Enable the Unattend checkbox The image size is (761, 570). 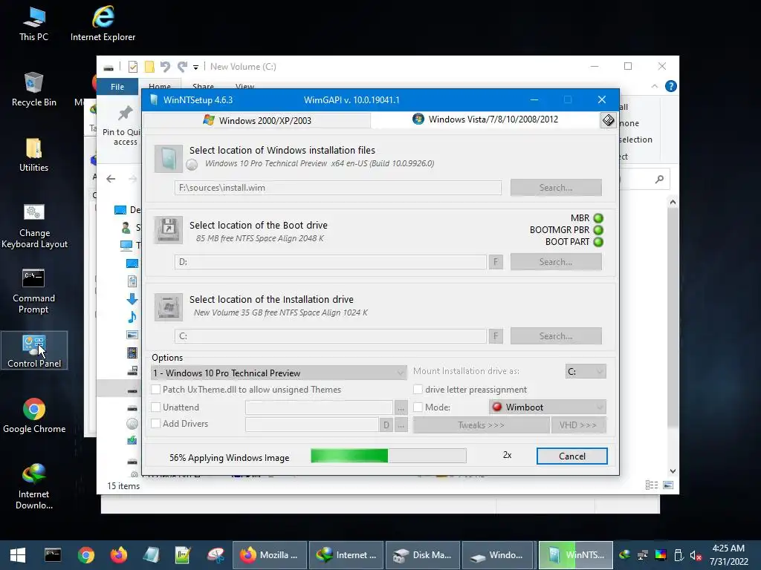(x=156, y=407)
